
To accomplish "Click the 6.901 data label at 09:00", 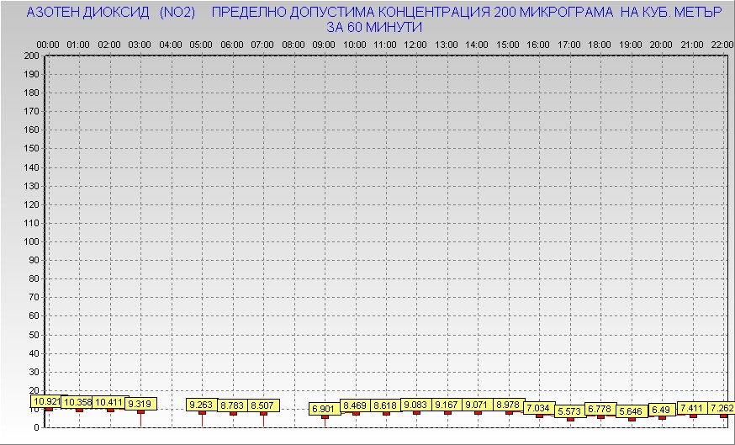I will pos(325,409).
